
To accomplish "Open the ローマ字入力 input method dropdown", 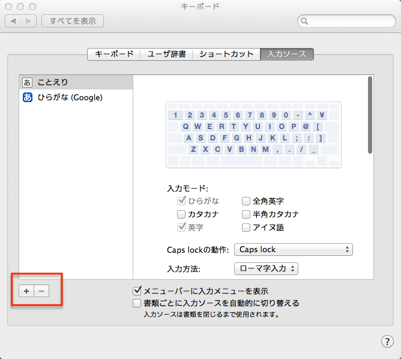I will (266, 268).
